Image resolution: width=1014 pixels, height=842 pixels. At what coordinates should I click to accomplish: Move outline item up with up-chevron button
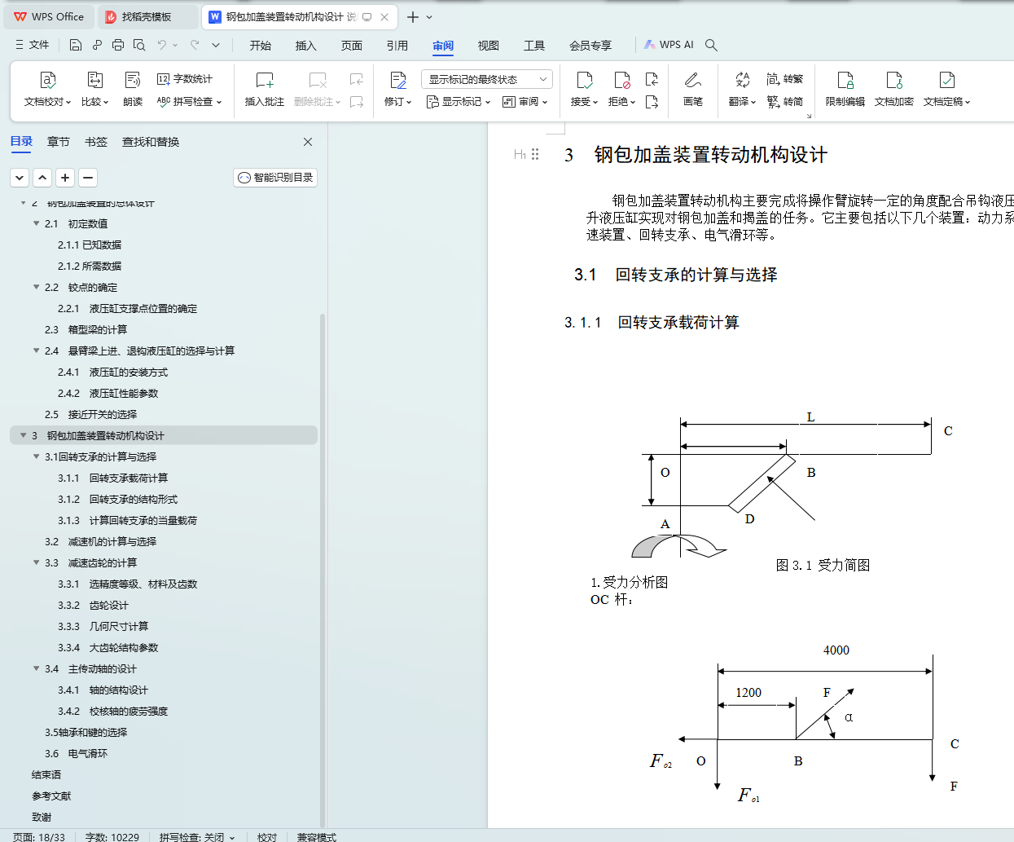click(x=42, y=178)
